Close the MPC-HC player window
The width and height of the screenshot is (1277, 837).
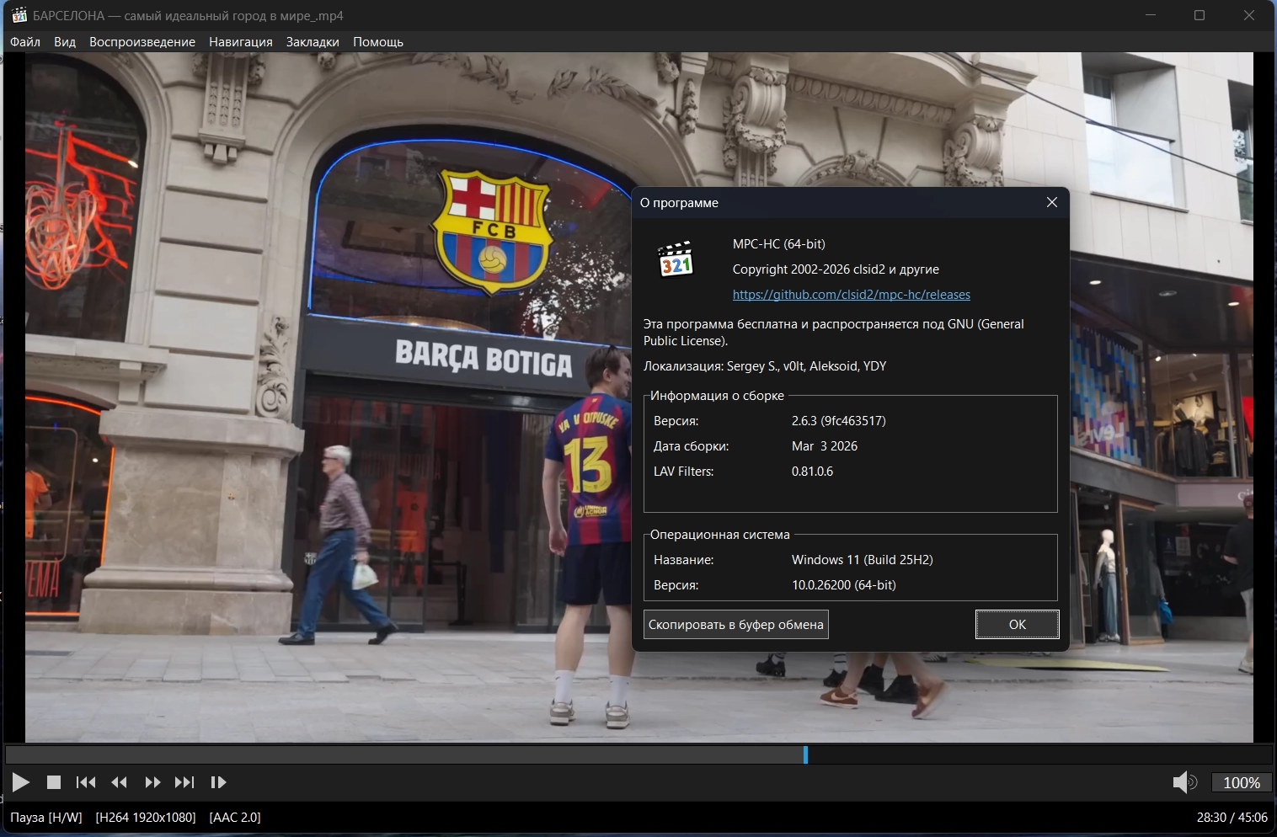[1249, 15]
